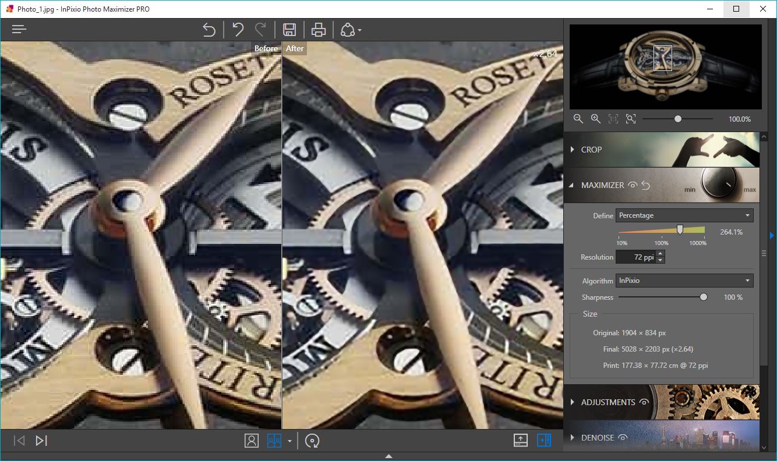777x461 pixels.
Task: Zoom out using magnifier minus icon
Action: [x=578, y=119]
